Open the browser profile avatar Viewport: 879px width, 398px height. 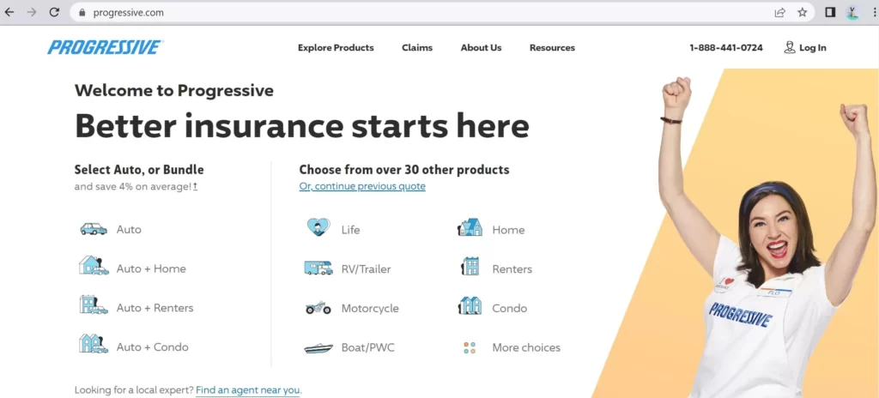pyautogui.click(x=852, y=12)
